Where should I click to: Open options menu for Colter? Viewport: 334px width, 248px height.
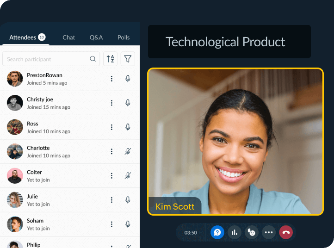(111, 175)
